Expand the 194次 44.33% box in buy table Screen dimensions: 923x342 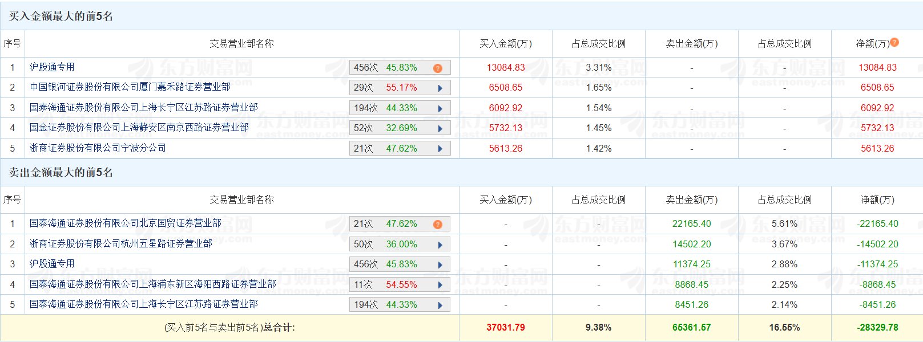pyautogui.click(x=400, y=108)
